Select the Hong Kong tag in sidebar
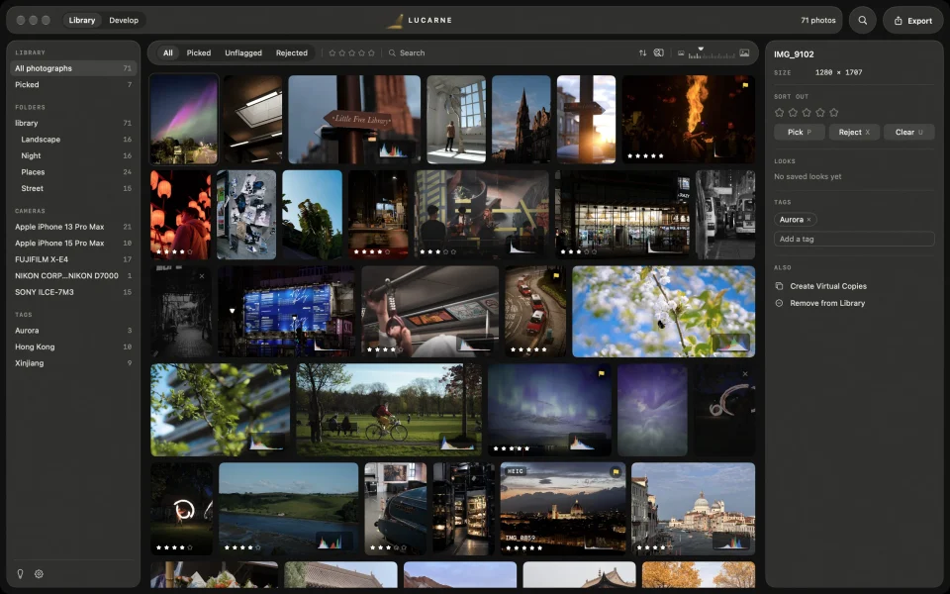Image resolution: width=950 pixels, height=594 pixels. pyautogui.click(x=73, y=346)
